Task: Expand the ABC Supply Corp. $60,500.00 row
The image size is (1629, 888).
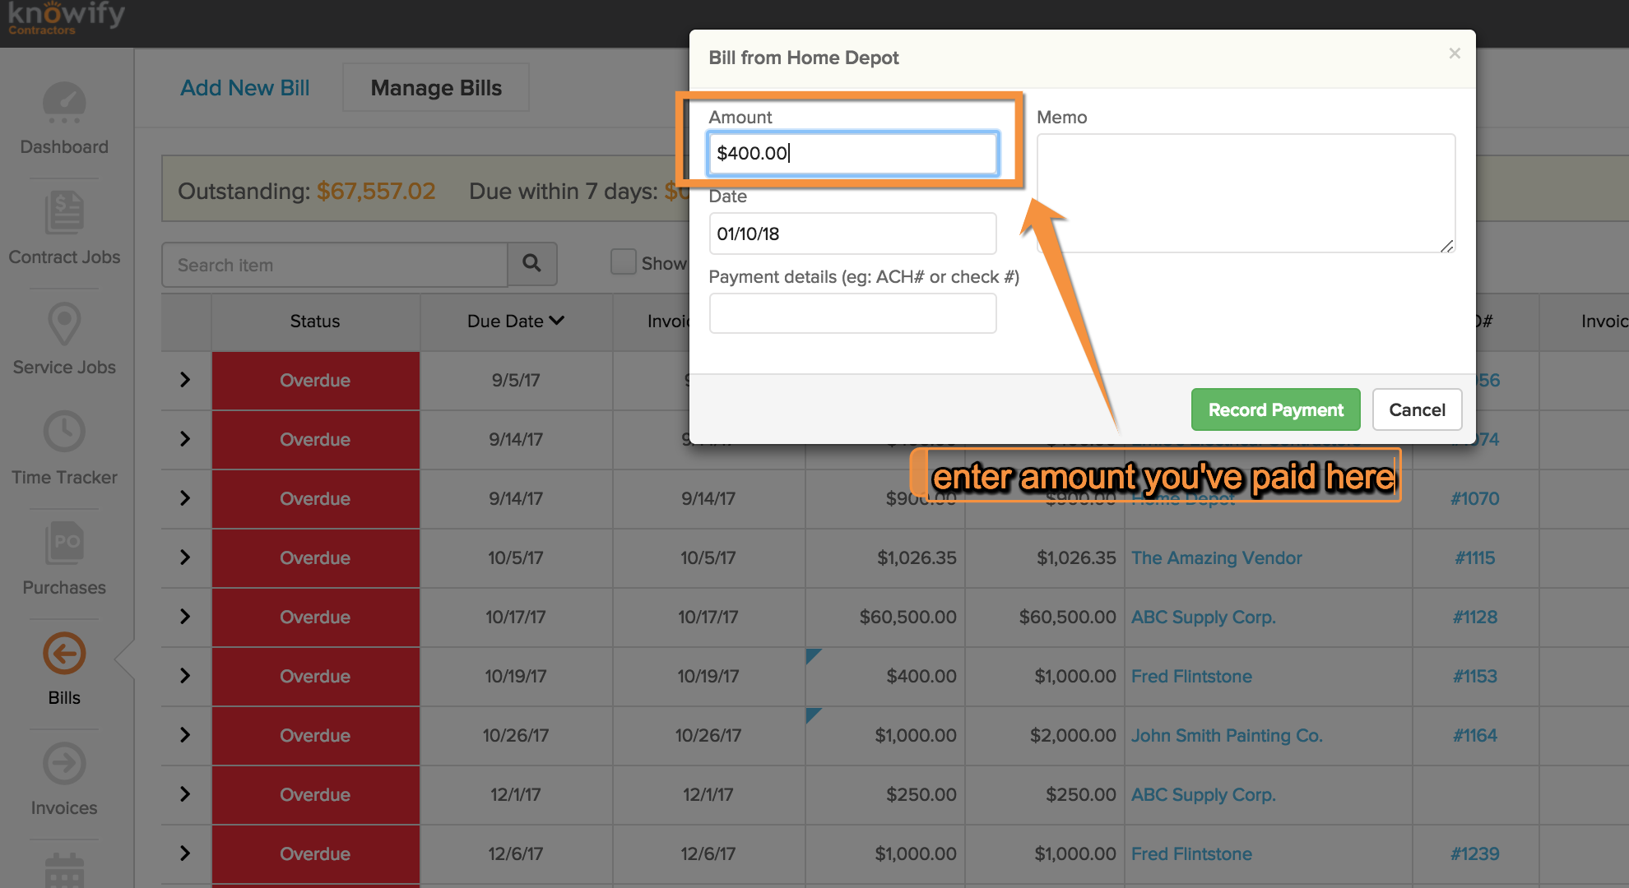Action: 185,617
